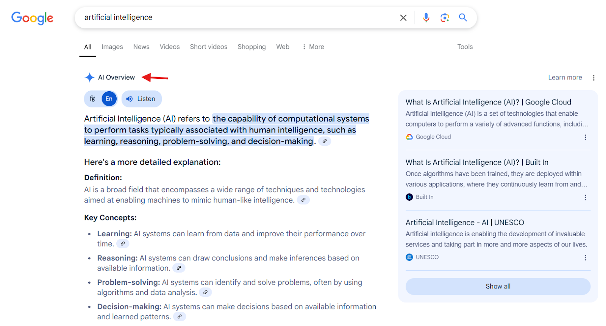Open source link icon in Learning bullet
The width and height of the screenshot is (606, 326).
(123, 244)
